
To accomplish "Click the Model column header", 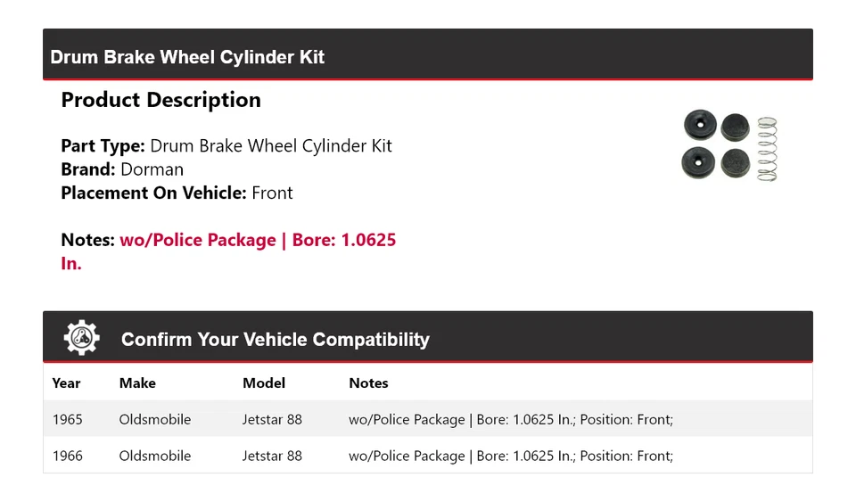I will 264,383.
